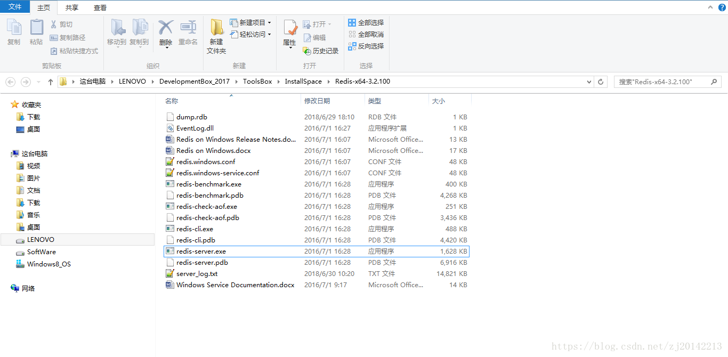Click Select all (全部选择)

pyautogui.click(x=366, y=23)
